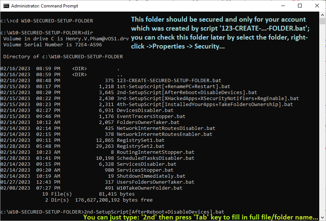Click 'RegistrySet1.bat' file name
The image size is (326, 221).
pyautogui.click(x=140, y=140)
